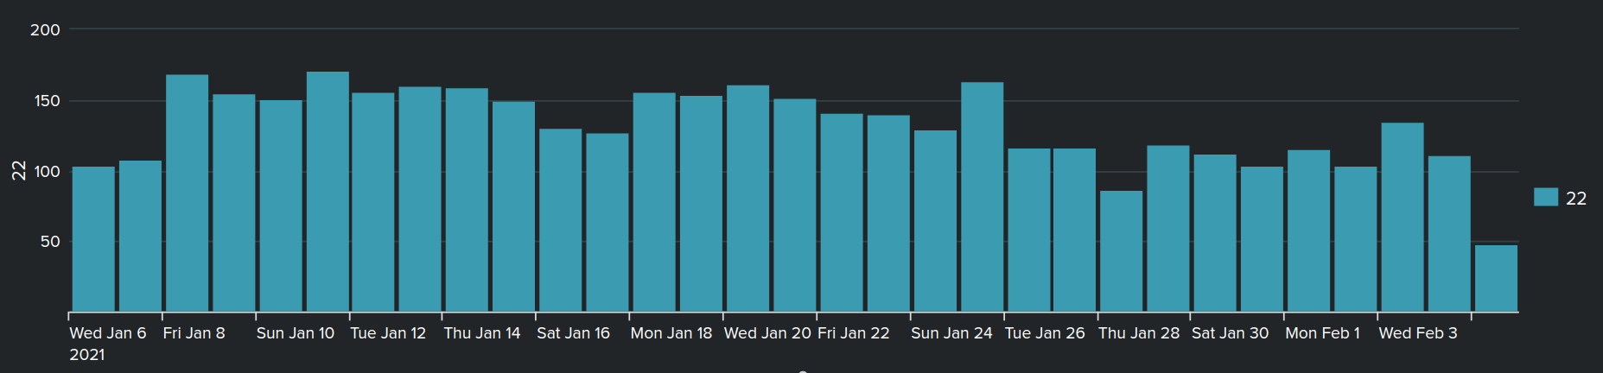
Task: Click the high bar on Mon Jan 25
Action: click(x=982, y=197)
